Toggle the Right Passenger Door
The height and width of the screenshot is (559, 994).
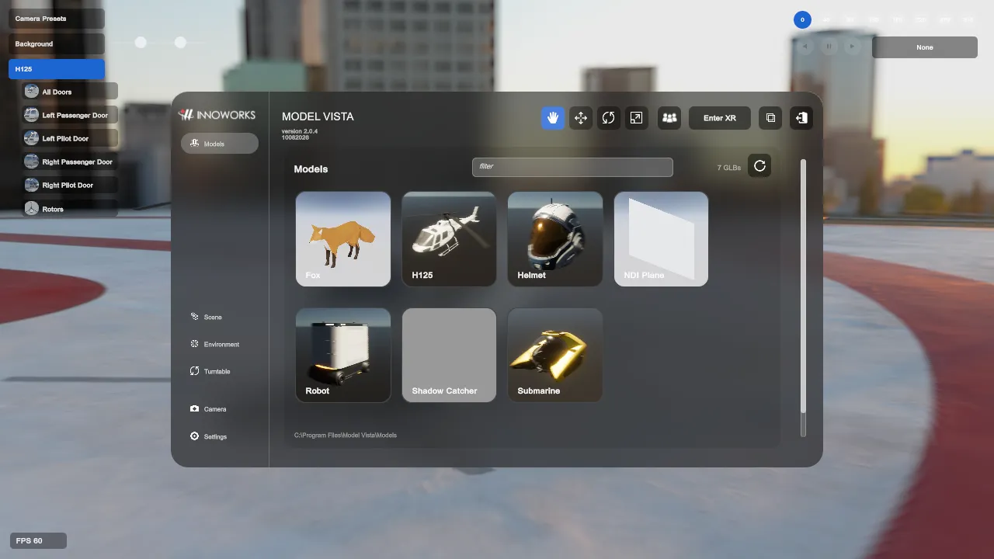[x=70, y=162]
